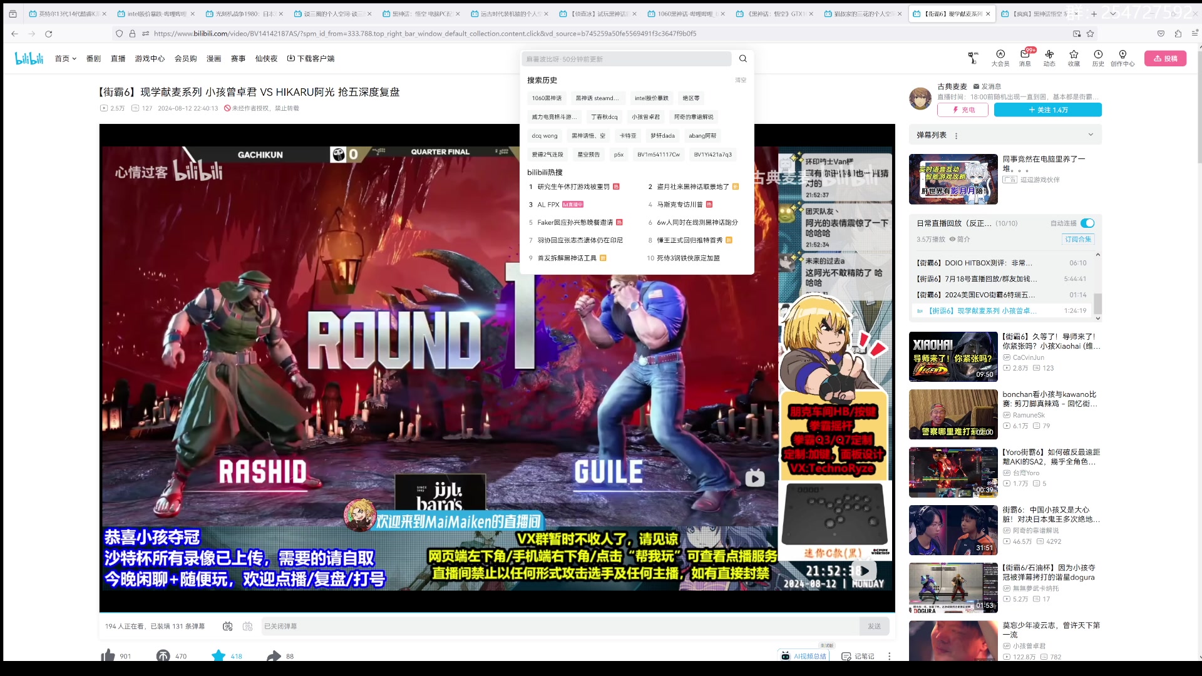Viewport: 1202px width, 676px height.
Task: Click 充电 charge button
Action: [963, 110]
